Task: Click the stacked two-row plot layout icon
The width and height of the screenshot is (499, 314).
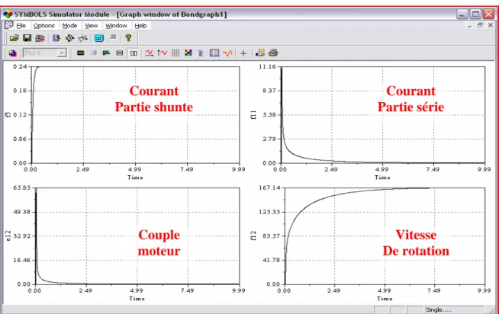Action: (x=119, y=53)
